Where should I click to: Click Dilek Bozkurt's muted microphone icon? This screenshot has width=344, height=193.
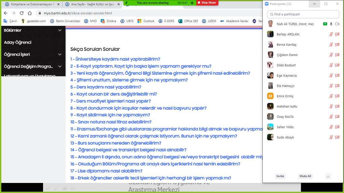pyautogui.click(x=331, y=65)
